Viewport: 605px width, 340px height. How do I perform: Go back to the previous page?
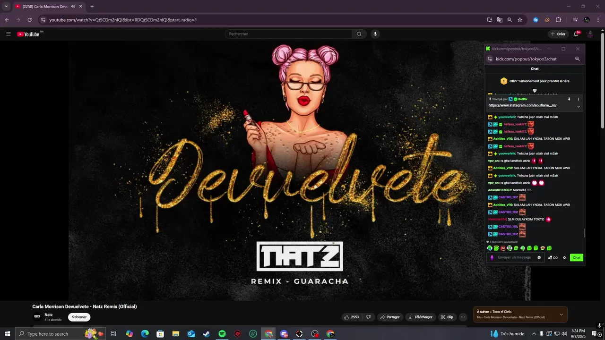click(x=7, y=20)
